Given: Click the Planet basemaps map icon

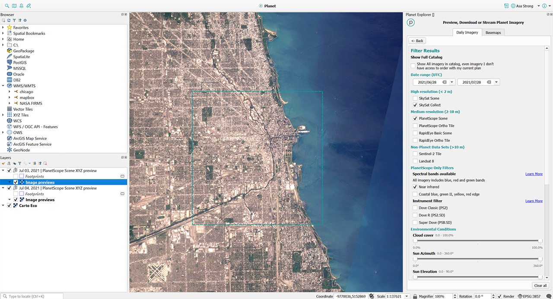Looking at the screenshot, I should click(x=14, y=6).
